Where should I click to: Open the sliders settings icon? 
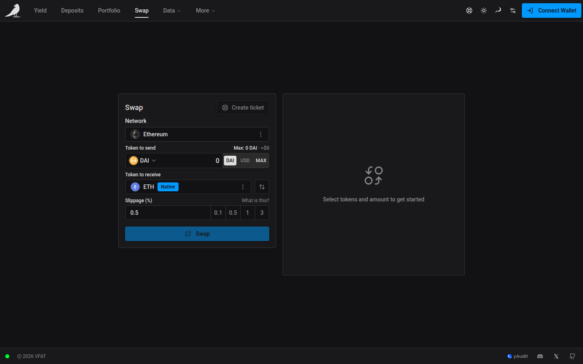(x=513, y=11)
